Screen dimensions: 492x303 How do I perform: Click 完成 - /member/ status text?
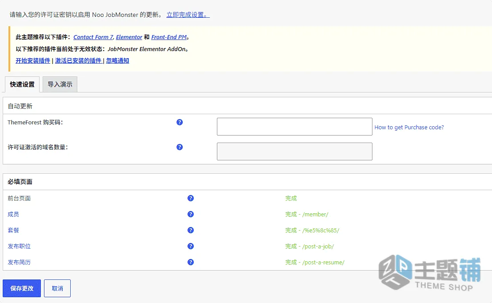tap(307, 214)
